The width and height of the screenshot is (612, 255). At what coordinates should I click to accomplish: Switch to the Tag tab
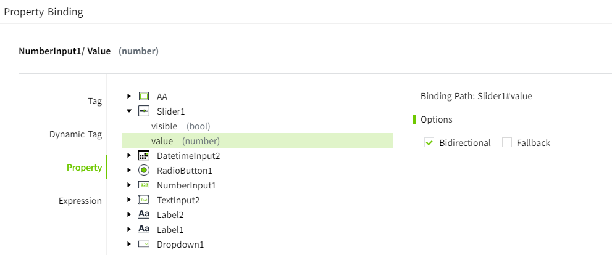(x=94, y=101)
